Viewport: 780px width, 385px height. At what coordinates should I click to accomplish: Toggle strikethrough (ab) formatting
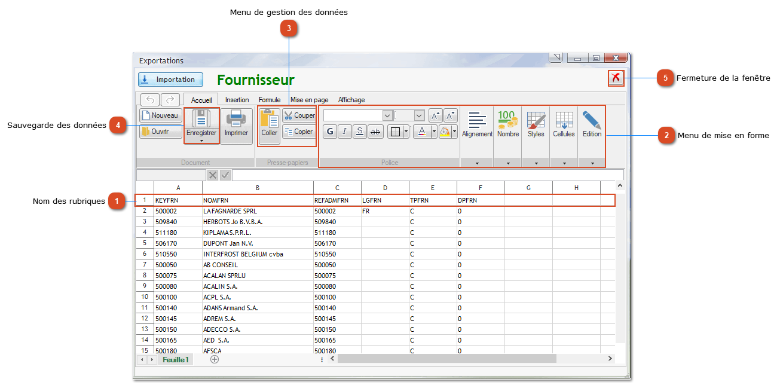click(x=375, y=132)
